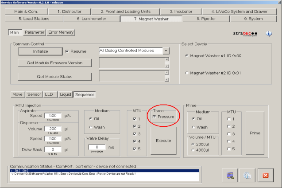Viewport: 282px width, 188px height.
Task: Select 4000µl volume per MTU
Action: [x=193, y=150]
